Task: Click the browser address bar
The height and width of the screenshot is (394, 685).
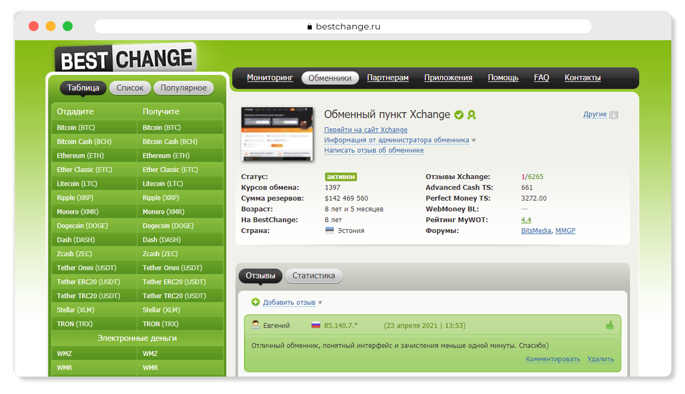Action: point(343,27)
